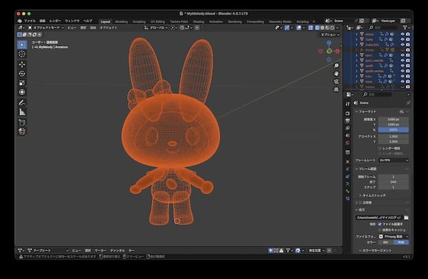Viewport: 428px width, 279px height.
Task: Select the Rotate tool
Action: (x=21, y=73)
